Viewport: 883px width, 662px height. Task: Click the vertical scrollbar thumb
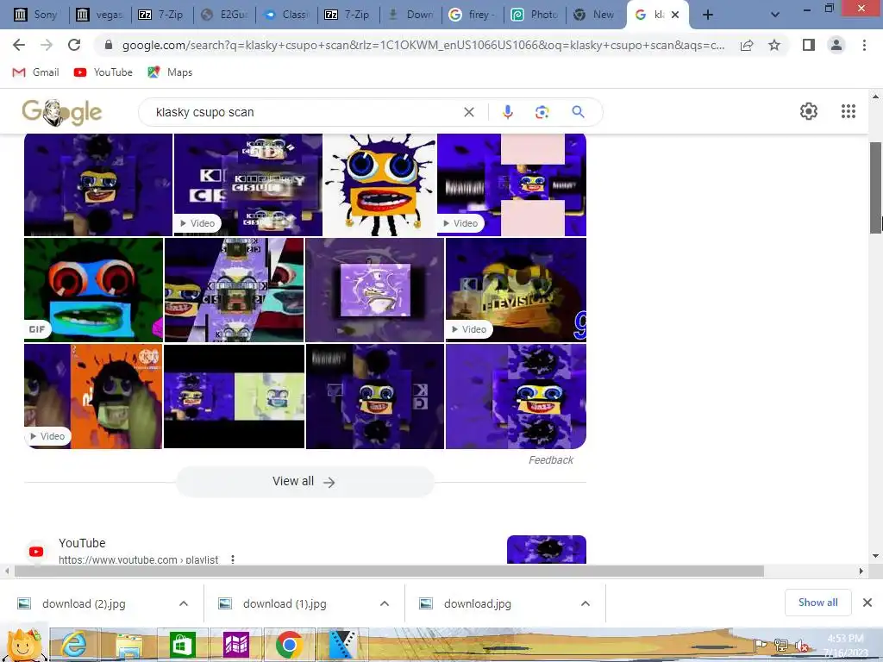(876, 187)
